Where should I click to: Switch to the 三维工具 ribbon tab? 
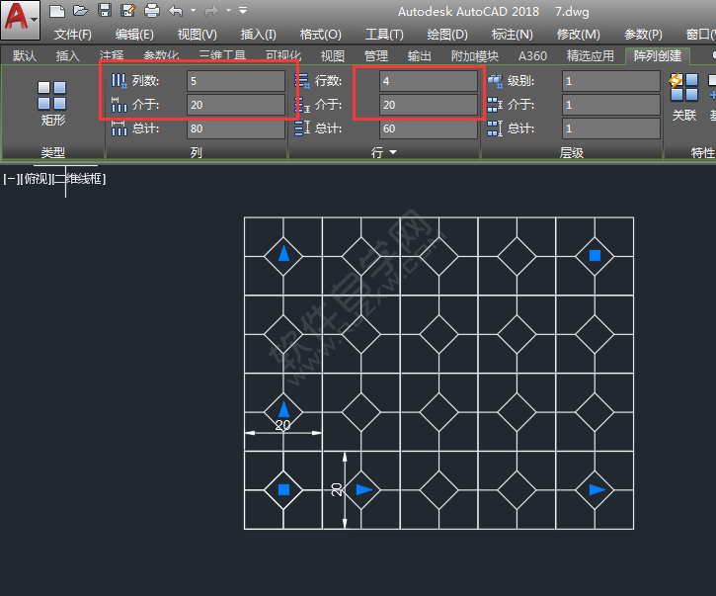click(x=223, y=54)
